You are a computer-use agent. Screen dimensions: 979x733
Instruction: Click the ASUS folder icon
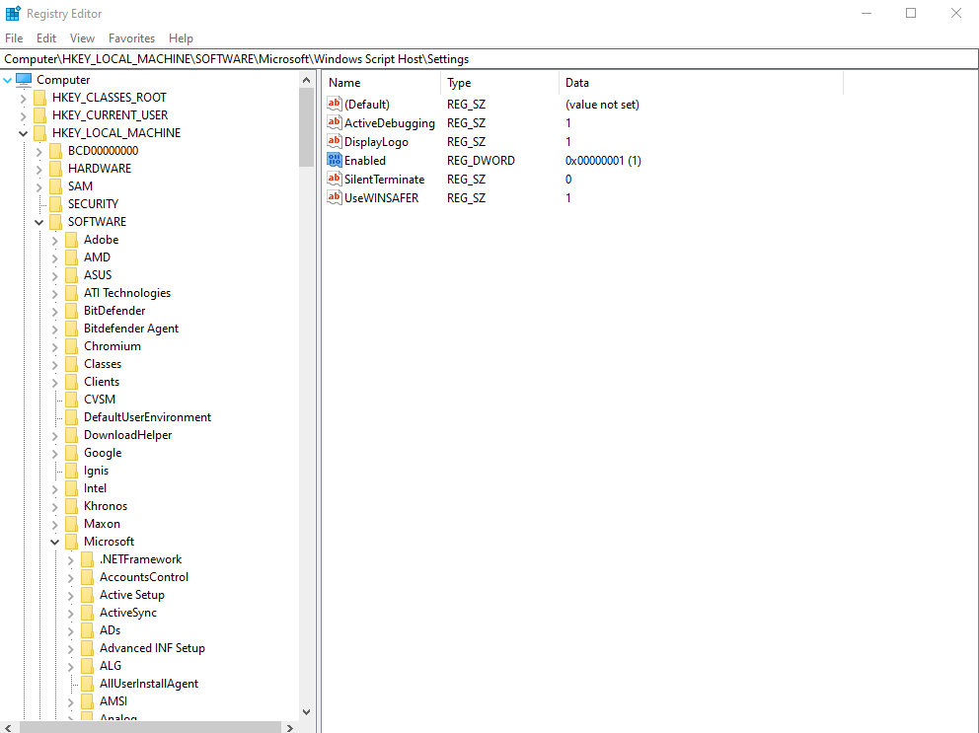coord(72,275)
